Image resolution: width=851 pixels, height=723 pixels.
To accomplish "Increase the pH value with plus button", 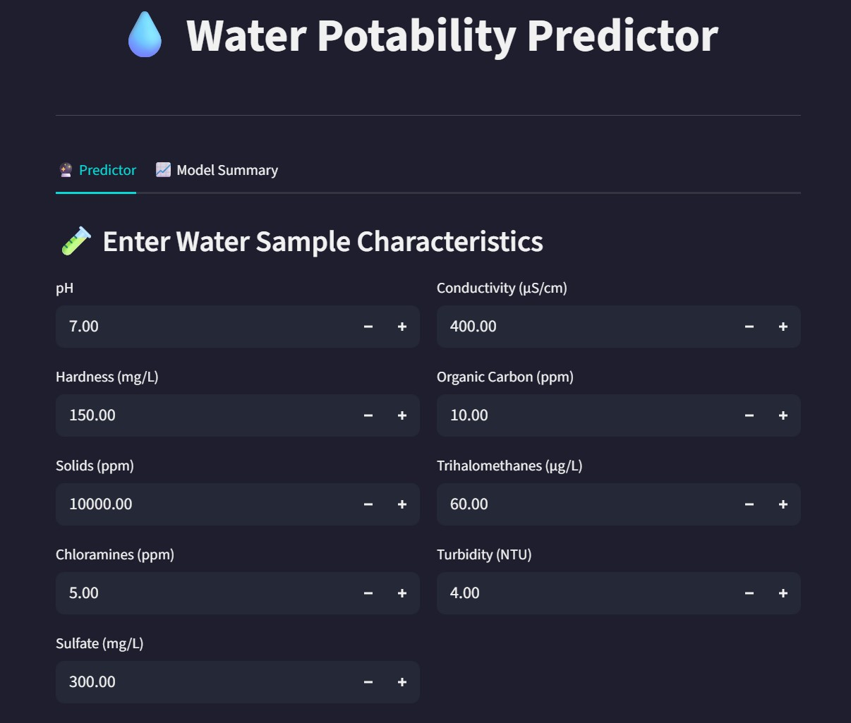I will point(402,327).
